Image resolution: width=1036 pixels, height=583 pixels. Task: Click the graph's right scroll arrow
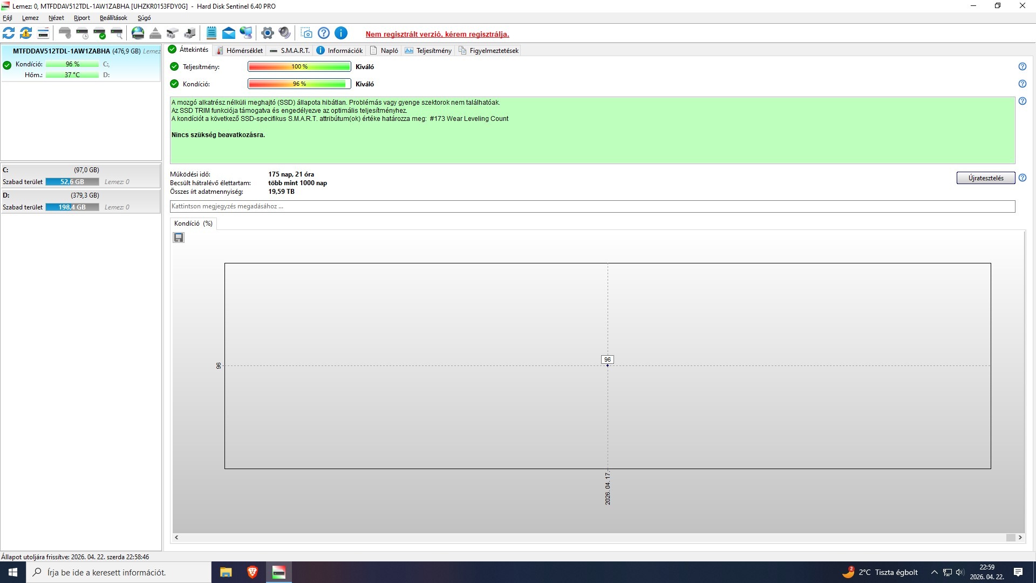pyautogui.click(x=1020, y=537)
